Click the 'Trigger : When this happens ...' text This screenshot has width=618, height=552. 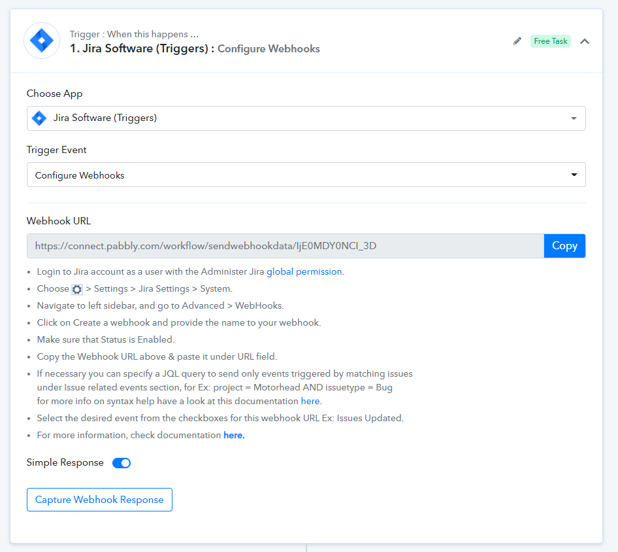pos(134,34)
